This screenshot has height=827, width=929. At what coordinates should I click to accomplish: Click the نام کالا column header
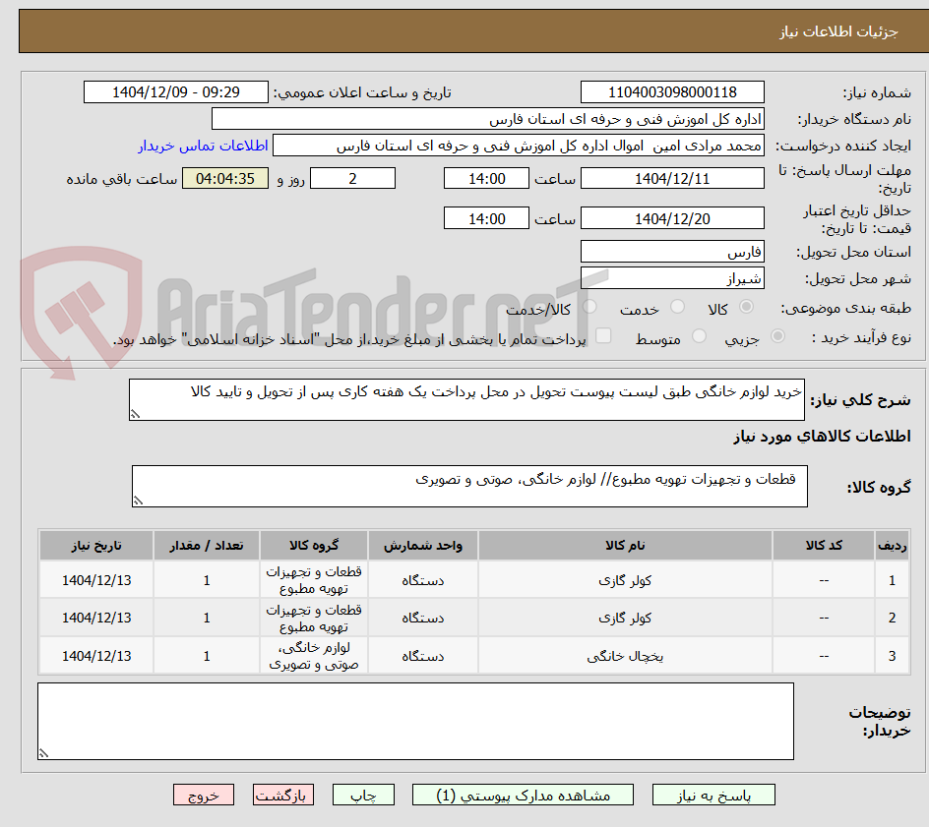click(x=625, y=545)
